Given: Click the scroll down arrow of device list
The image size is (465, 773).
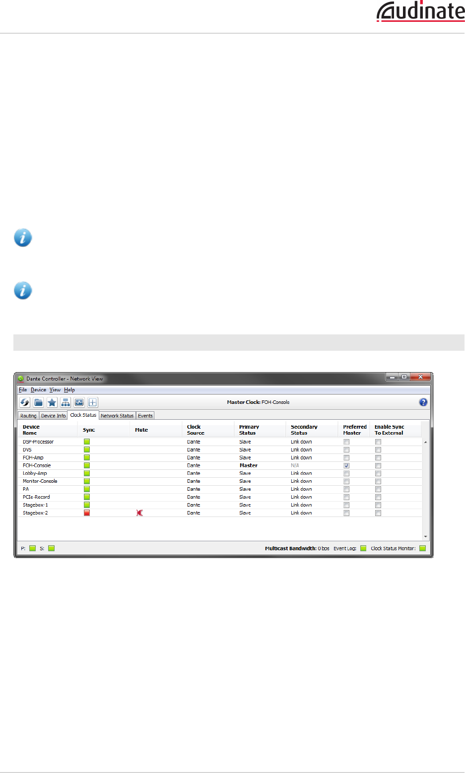Looking at the screenshot, I should click(x=425, y=536).
